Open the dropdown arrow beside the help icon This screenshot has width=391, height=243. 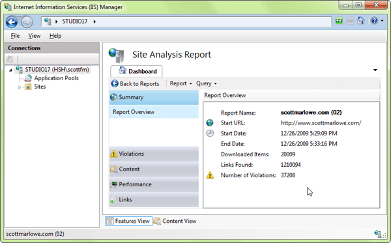click(x=382, y=21)
